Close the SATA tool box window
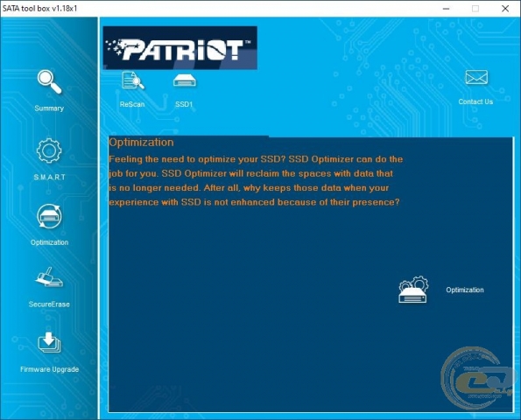 (x=505, y=9)
